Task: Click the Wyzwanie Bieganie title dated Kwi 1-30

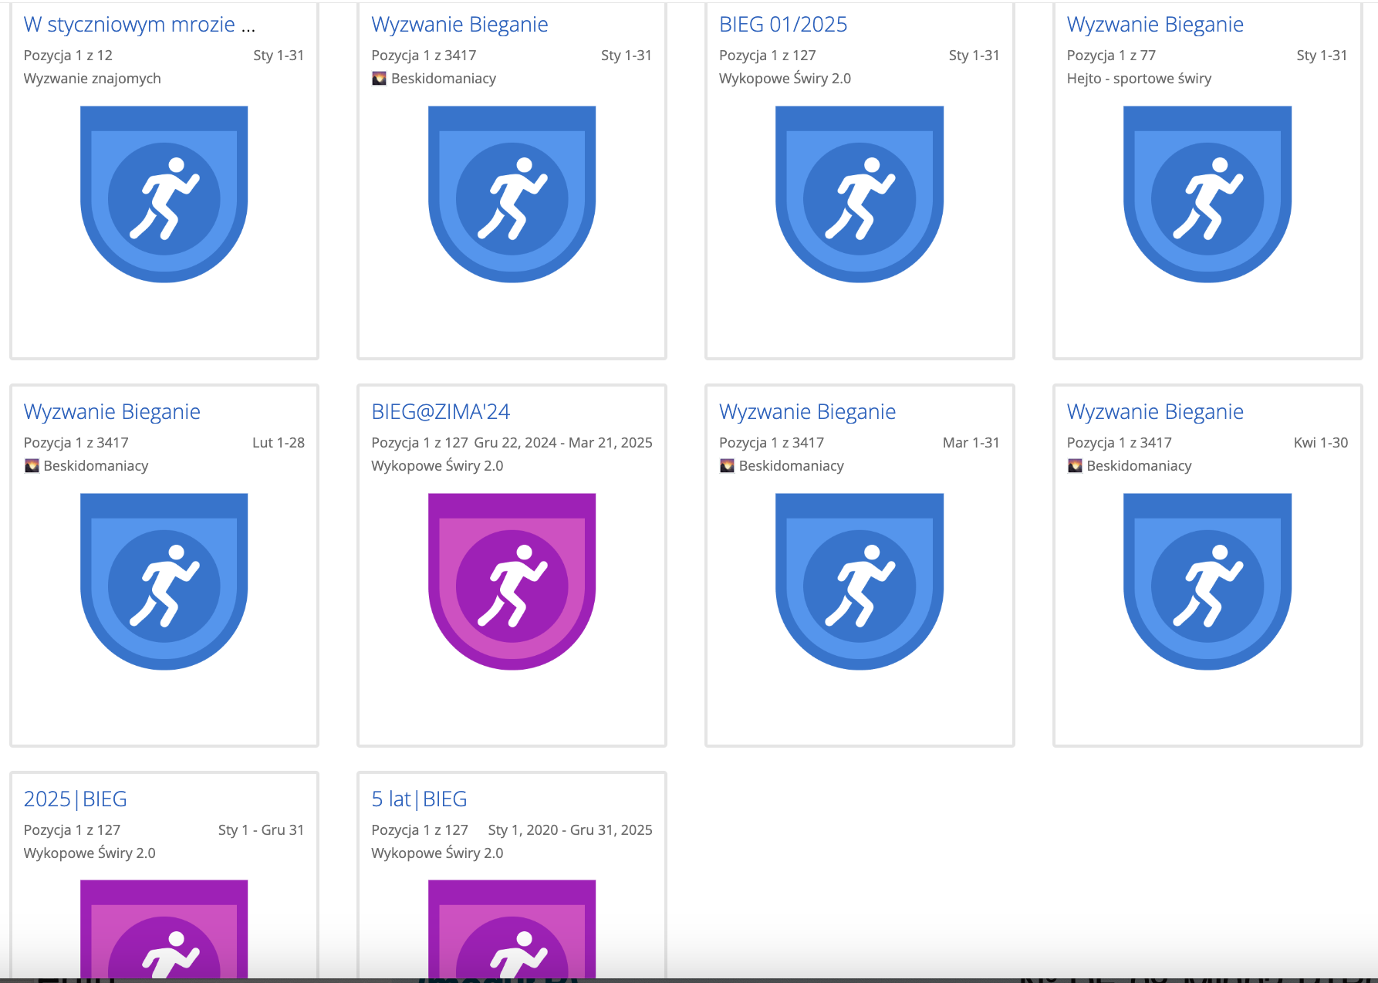Action: [x=1154, y=412]
